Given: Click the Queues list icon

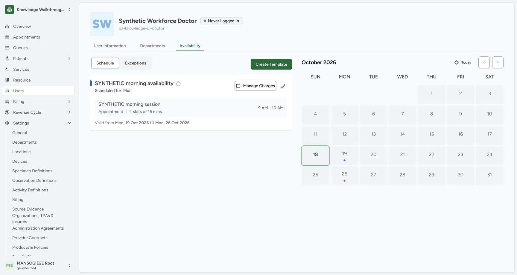Looking at the screenshot, I should [7, 48].
